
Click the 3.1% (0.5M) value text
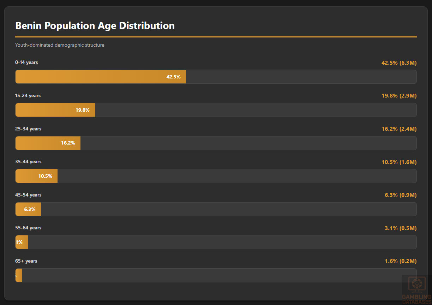tap(401, 228)
